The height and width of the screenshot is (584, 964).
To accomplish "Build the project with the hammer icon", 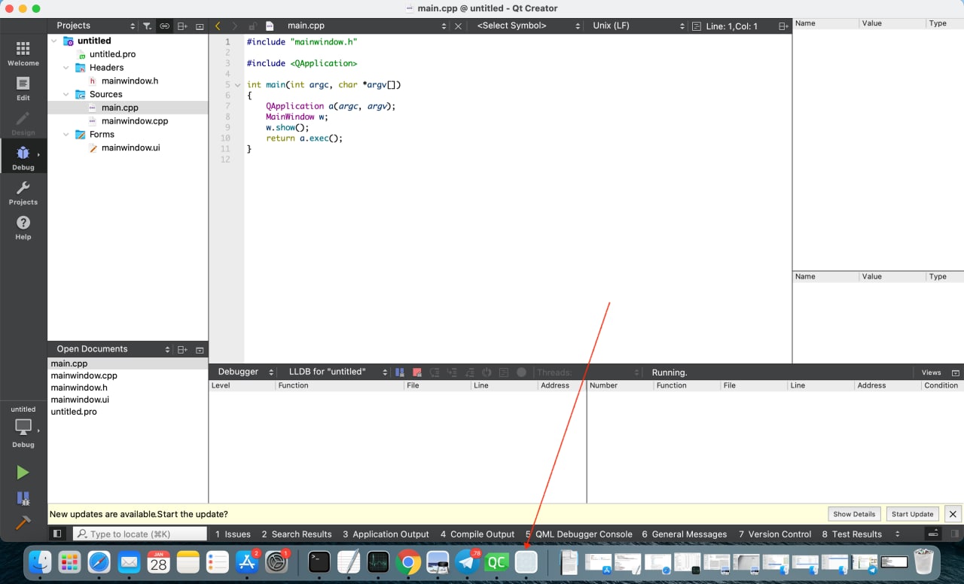I will (23, 522).
